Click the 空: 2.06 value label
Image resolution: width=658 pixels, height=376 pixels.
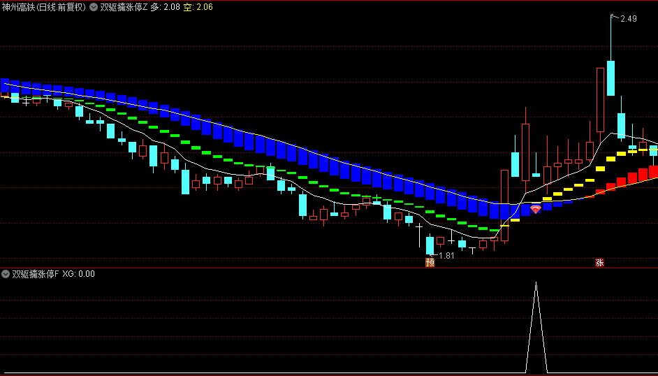(198, 7)
